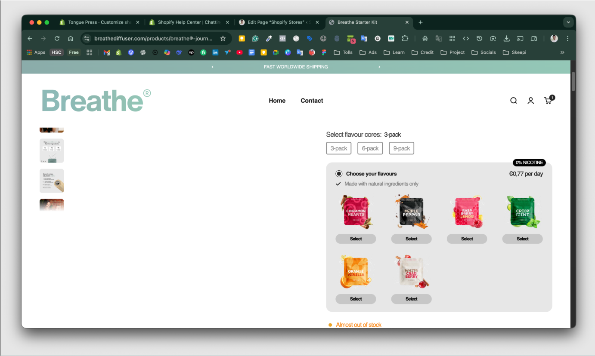Expand the Project bookmarks folder
595x356 pixels.
point(452,52)
